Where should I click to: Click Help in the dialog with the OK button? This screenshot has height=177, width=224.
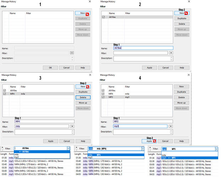coord(83,68)
